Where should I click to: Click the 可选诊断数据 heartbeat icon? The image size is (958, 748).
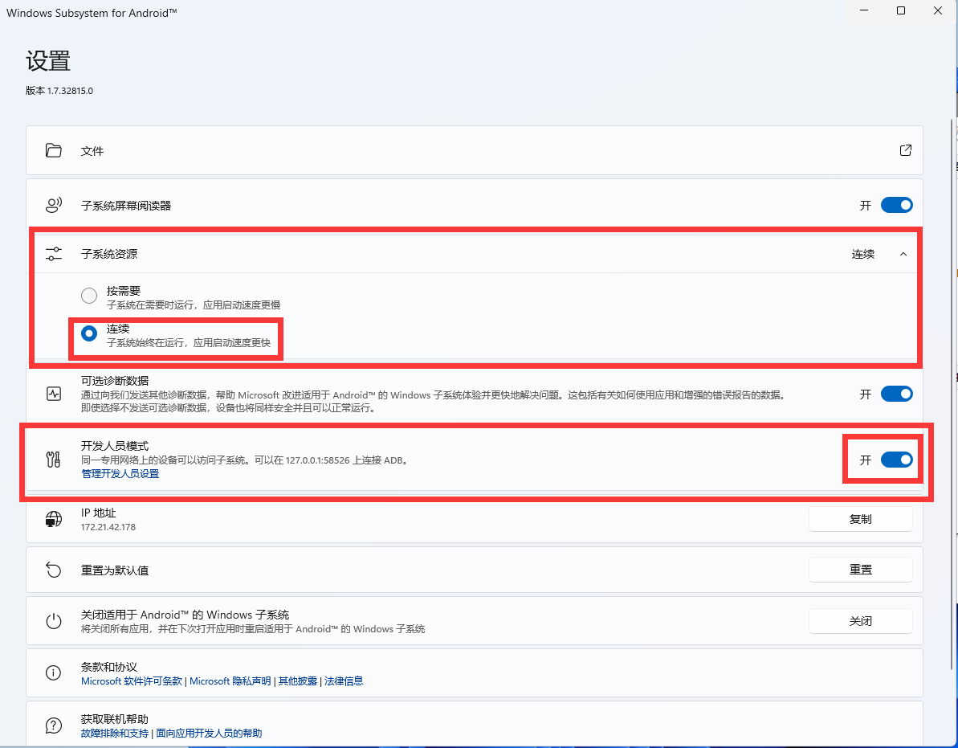[54, 394]
